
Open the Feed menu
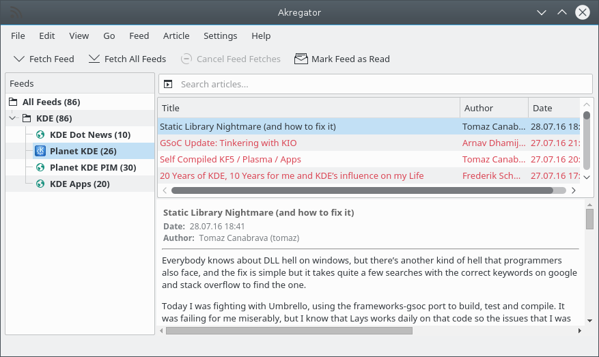(139, 35)
